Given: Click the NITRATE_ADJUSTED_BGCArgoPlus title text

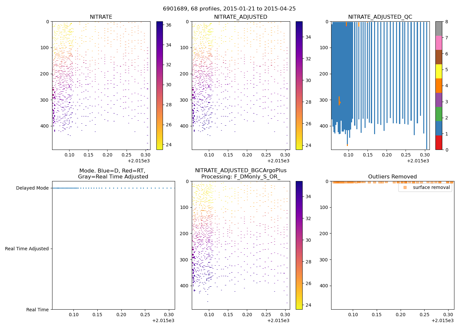Looking at the screenshot, I should click(241, 171).
